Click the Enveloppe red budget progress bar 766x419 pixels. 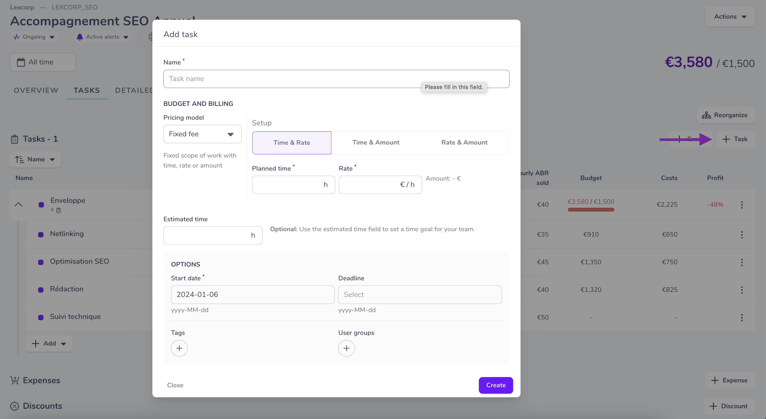(x=591, y=210)
